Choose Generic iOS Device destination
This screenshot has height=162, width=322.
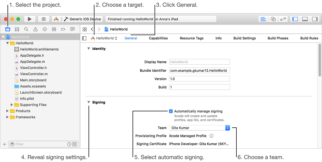tap(83, 19)
